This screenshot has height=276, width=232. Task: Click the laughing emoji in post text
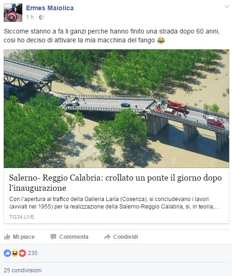161,40
